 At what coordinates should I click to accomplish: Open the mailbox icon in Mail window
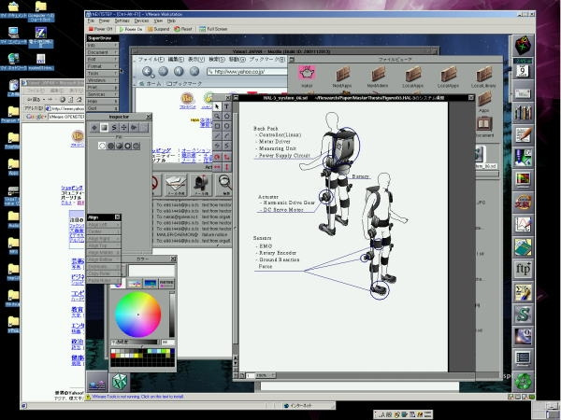tap(201, 185)
